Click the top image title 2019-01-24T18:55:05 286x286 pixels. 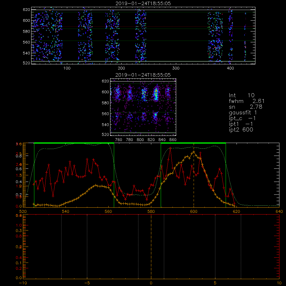tap(143, 3)
